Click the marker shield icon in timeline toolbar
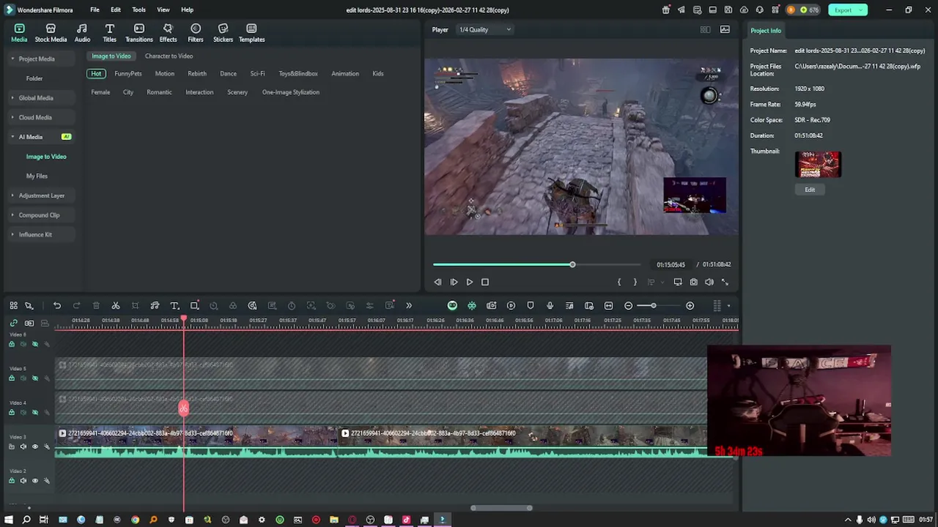938x527 pixels. click(x=531, y=305)
